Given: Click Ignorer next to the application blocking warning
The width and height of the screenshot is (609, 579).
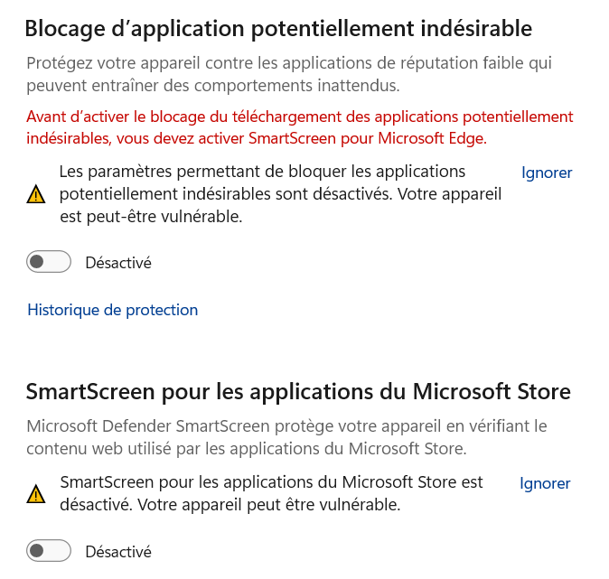Looking at the screenshot, I should (547, 173).
